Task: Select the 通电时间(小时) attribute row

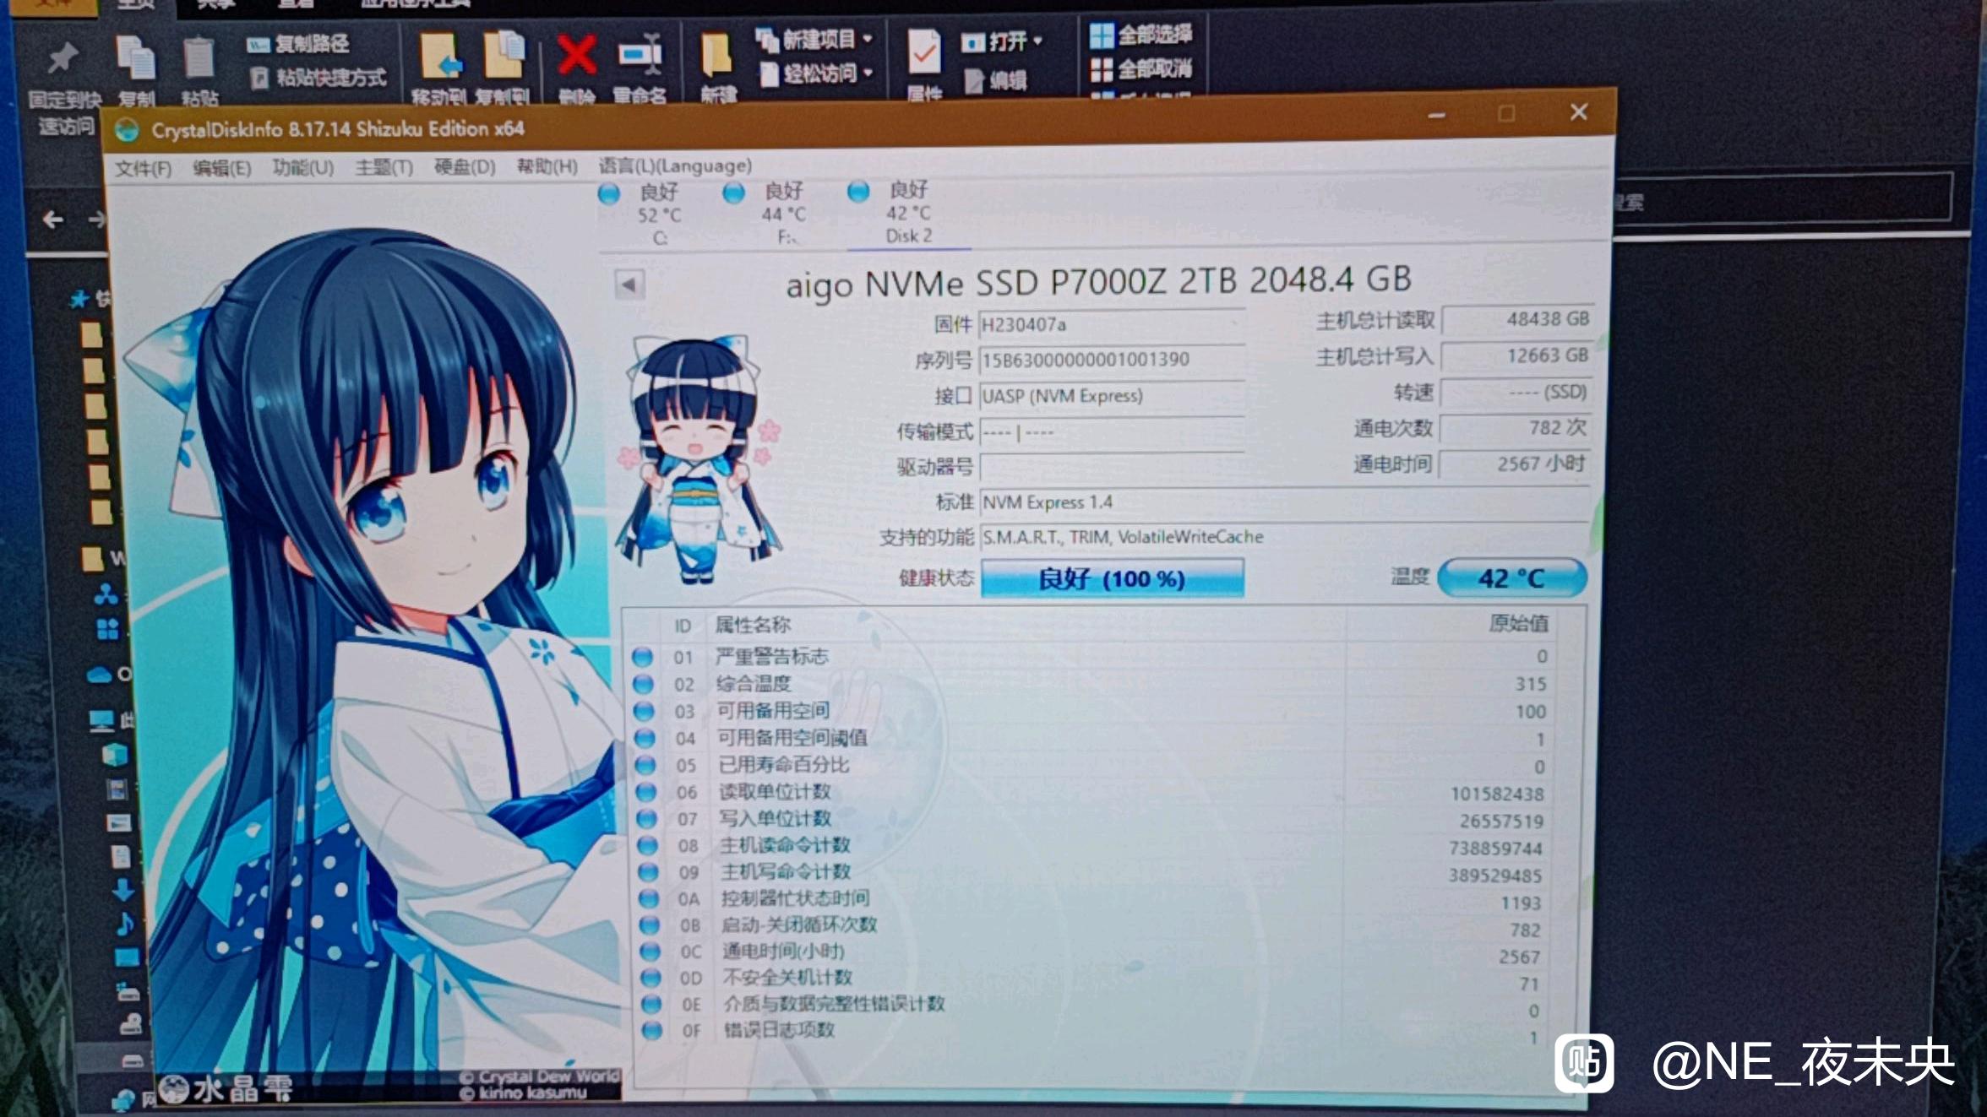Action: click(x=1094, y=953)
